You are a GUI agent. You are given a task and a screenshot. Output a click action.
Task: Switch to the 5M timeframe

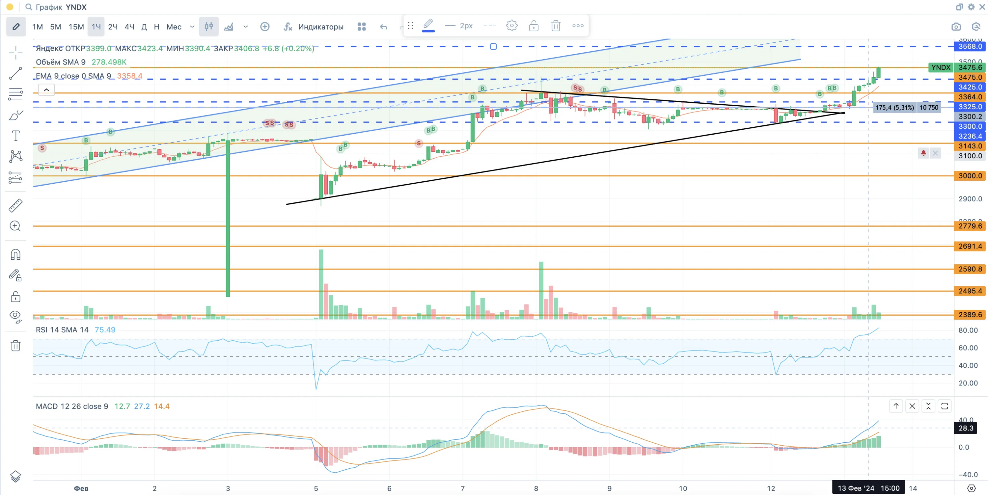pos(56,27)
